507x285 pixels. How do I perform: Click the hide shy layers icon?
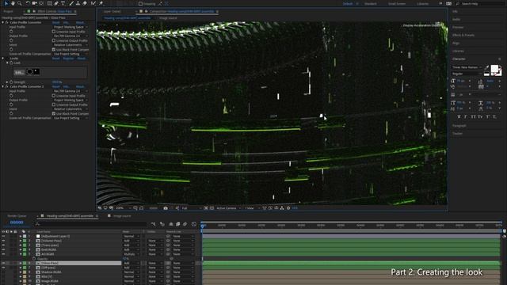[171, 224]
